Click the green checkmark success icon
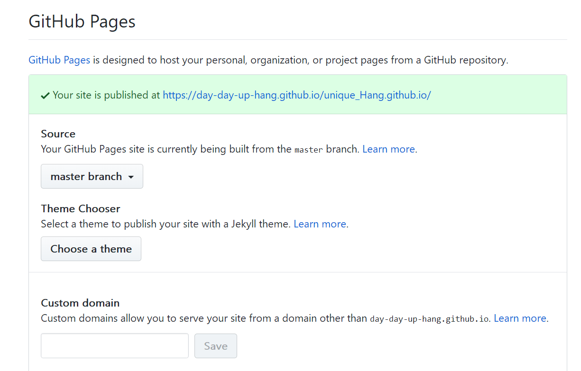The width and height of the screenshot is (581, 371). pos(46,96)
